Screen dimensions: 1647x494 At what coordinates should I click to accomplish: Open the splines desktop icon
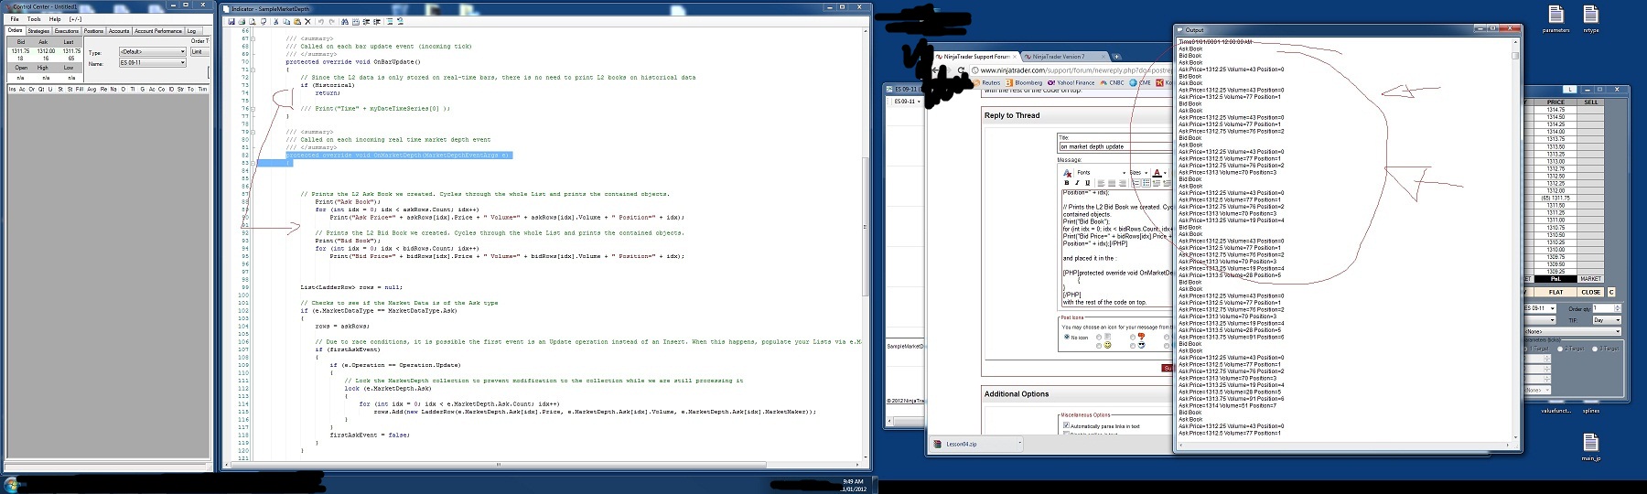coord(1590,411)
